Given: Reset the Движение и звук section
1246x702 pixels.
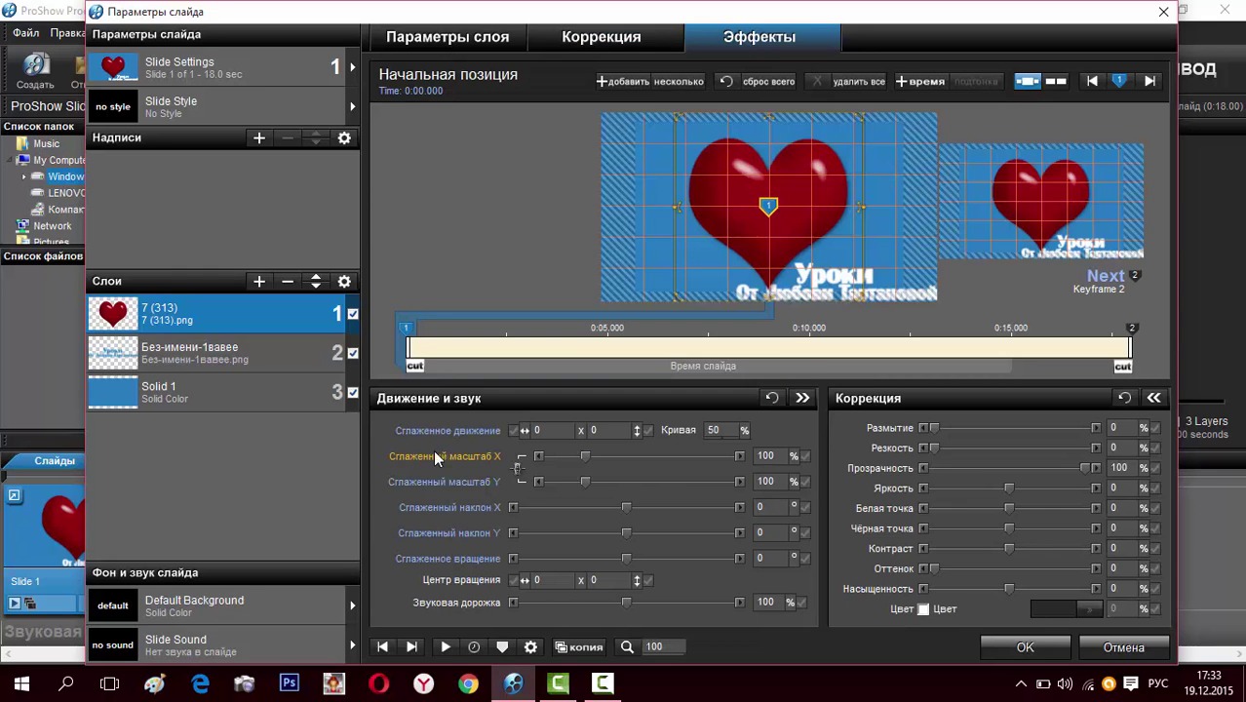Looking at the screenshot, I should 771,398.
